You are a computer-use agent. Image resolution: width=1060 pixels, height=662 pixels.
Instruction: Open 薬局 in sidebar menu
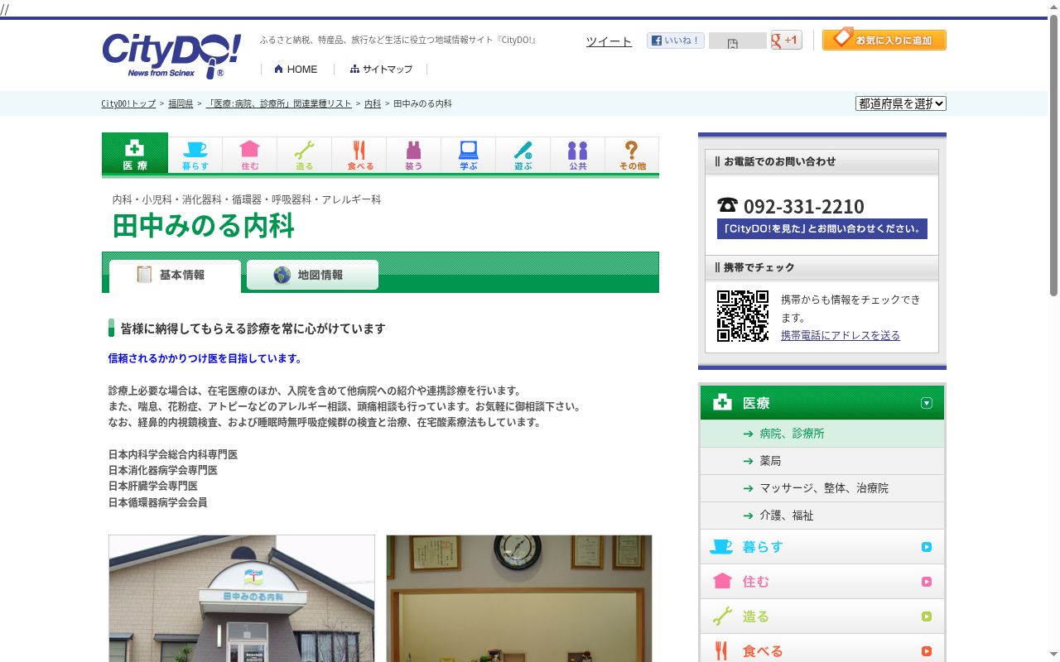[821, 461]
